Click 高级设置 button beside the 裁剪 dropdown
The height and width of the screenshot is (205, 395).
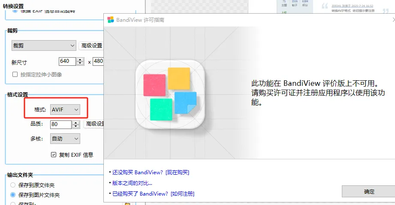click(x=91, y=45)
